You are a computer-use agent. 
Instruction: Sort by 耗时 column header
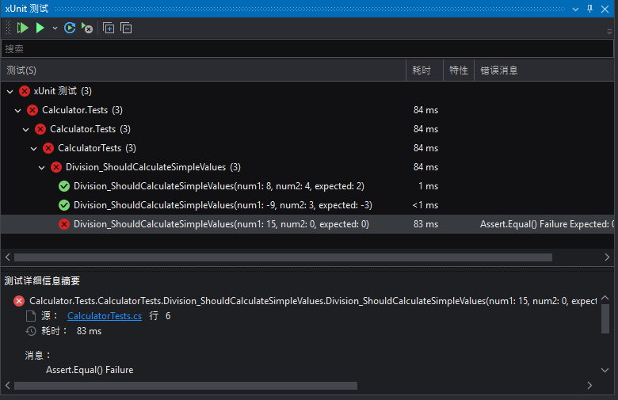(x=425, y=70)
